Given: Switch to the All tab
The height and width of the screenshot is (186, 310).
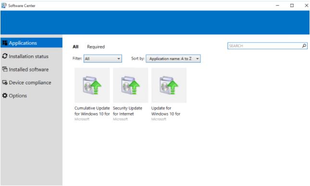Looking at the screenshot, I should coord(75,47).
